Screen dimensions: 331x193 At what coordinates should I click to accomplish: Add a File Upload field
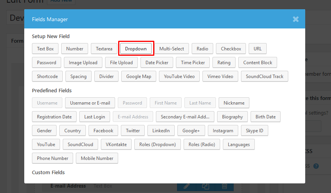(x=121, y=63)
